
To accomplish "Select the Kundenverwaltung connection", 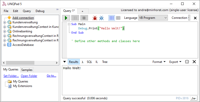I will point(25,22).
